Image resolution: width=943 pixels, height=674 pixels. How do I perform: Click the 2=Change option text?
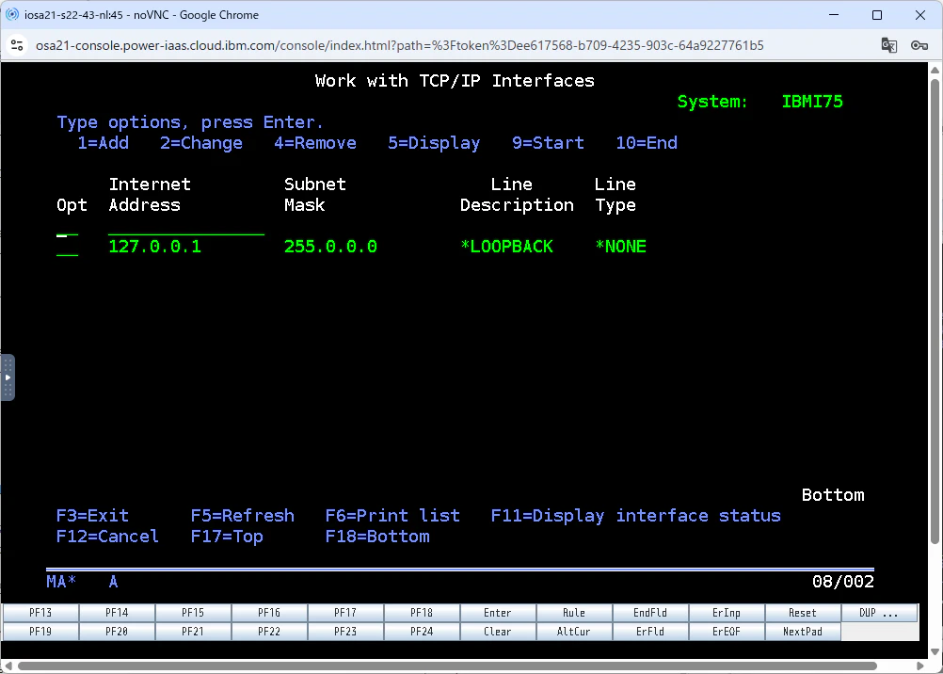[x=201, y=143]
